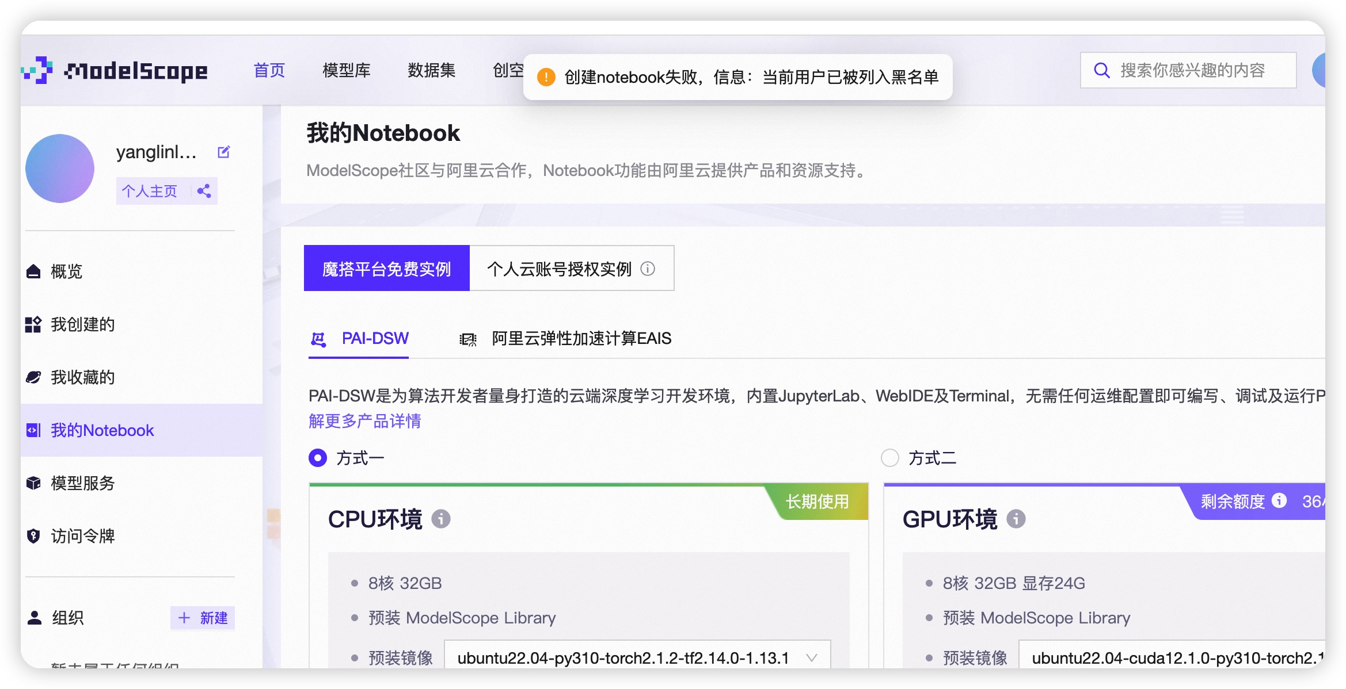Click info icon next to GPU环境
Screen dimensions: 1346x689
click(1016, 519)
